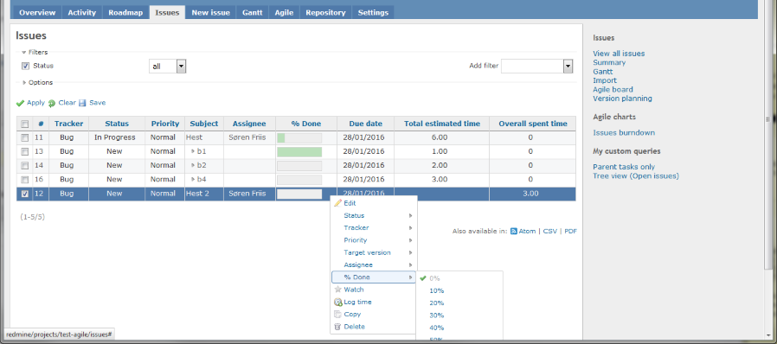777x344 pixels.
Task: Click the % Done progress bar of issue 11
Action: 299,137
